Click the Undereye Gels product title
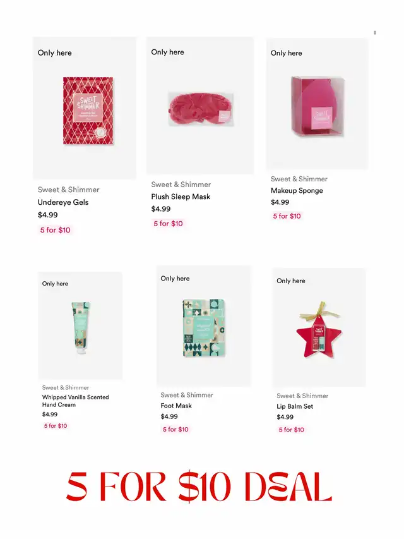The height and width of the screenshot is (539, 404). coord(63,202)
